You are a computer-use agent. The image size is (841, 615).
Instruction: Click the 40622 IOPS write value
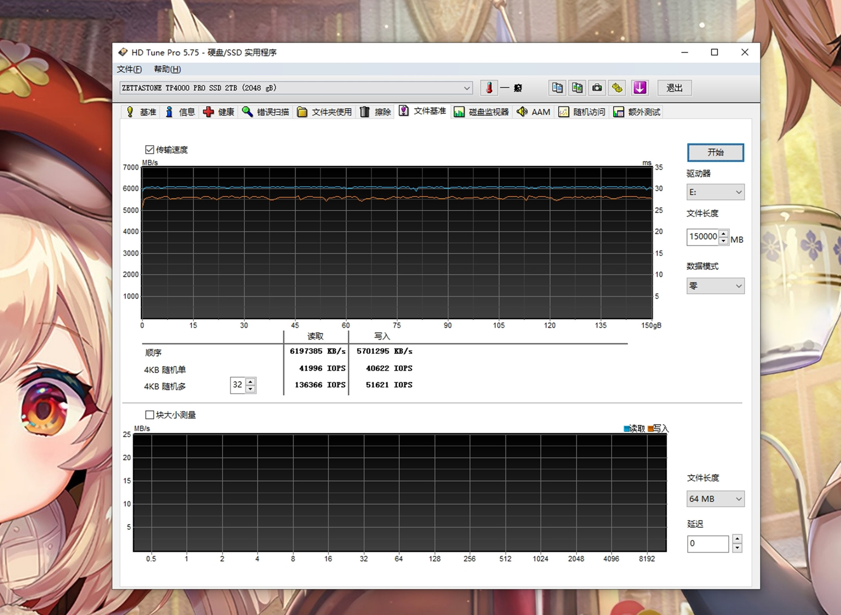(x=389, y=368)
